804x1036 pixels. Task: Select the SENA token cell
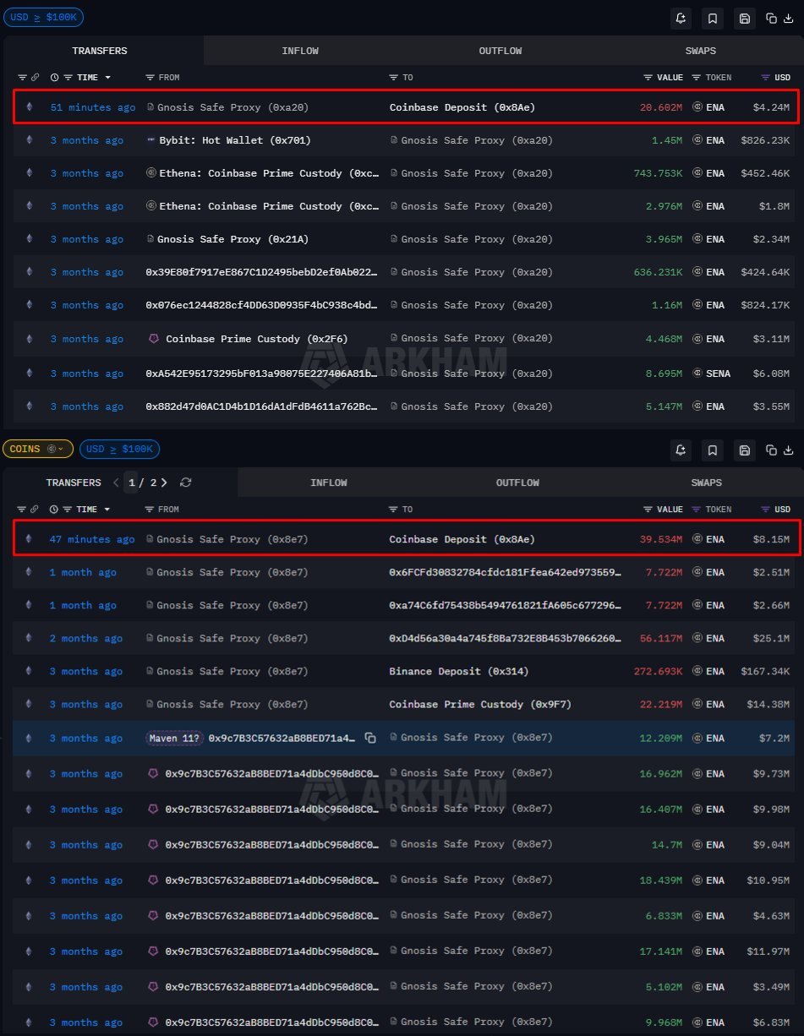point(711,373)
